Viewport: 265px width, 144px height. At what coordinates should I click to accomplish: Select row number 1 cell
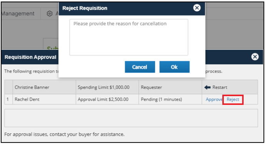tap(8, 99)
